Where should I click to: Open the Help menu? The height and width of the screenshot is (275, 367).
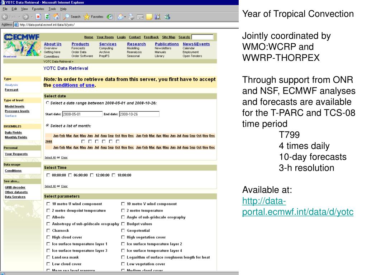point(63,9)
